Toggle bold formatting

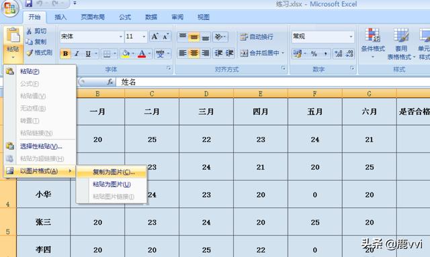65,54
